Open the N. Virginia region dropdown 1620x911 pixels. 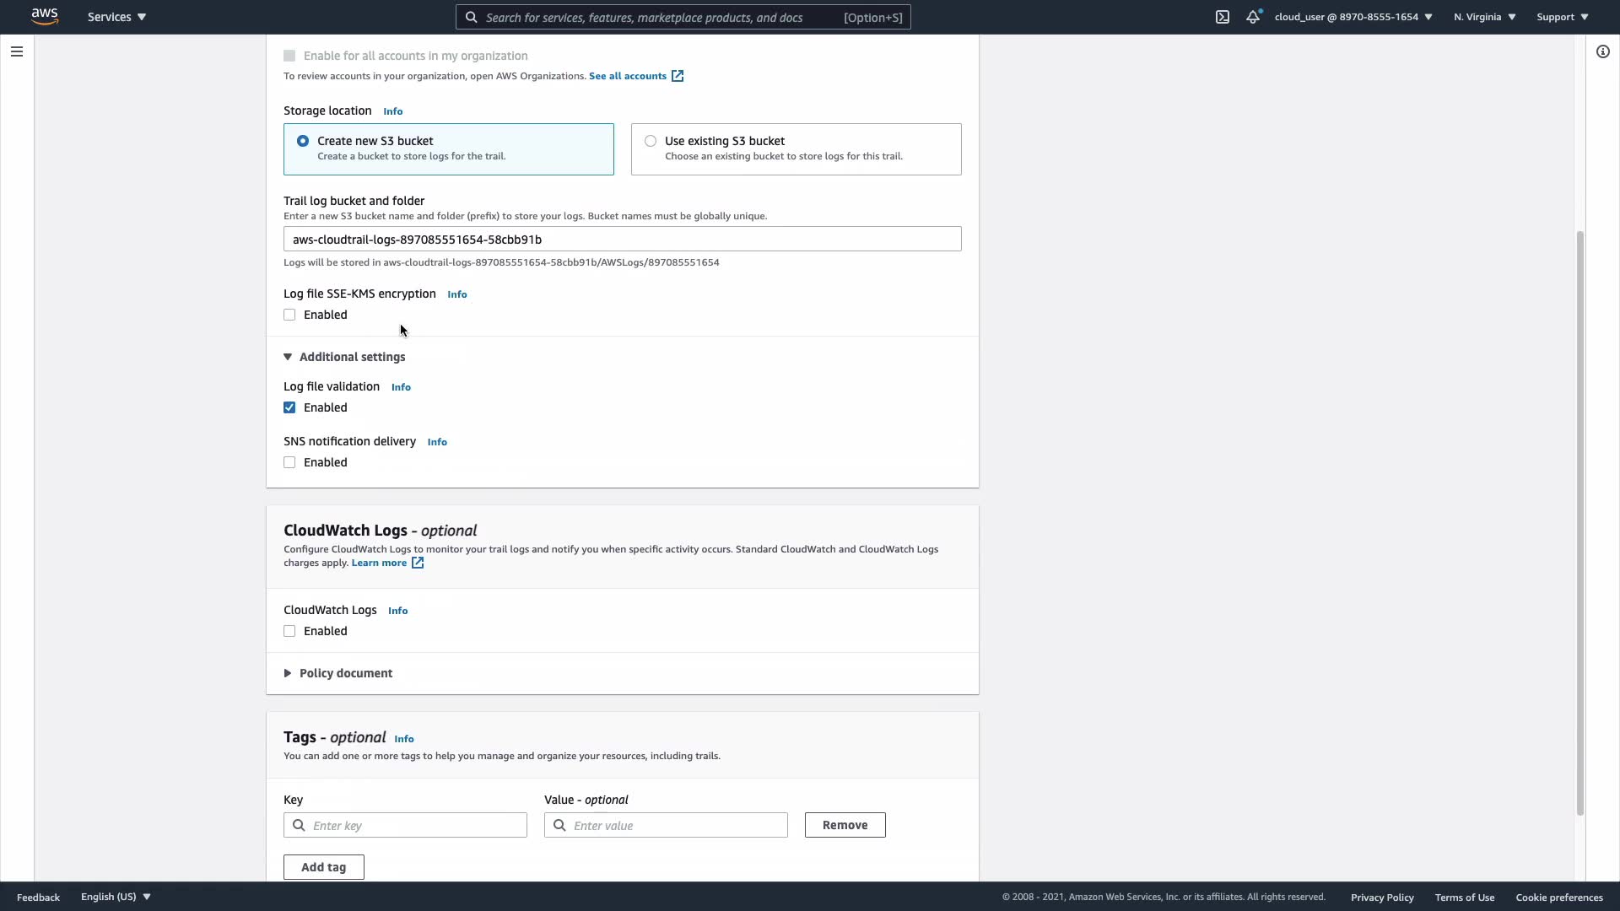click(x=1484, y=17)
